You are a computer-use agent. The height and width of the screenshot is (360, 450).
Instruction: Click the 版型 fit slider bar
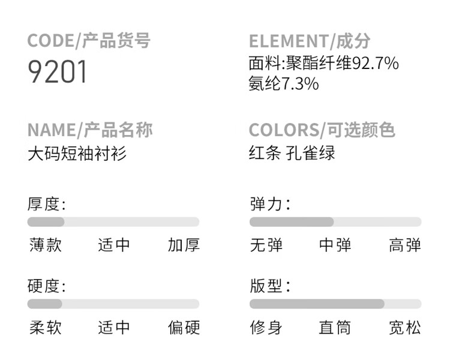click(x=335, y=304)
